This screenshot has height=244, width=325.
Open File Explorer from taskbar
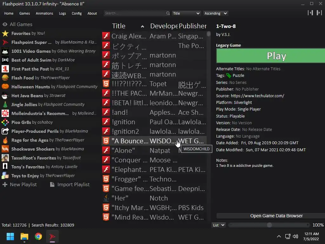coord(24,236)
